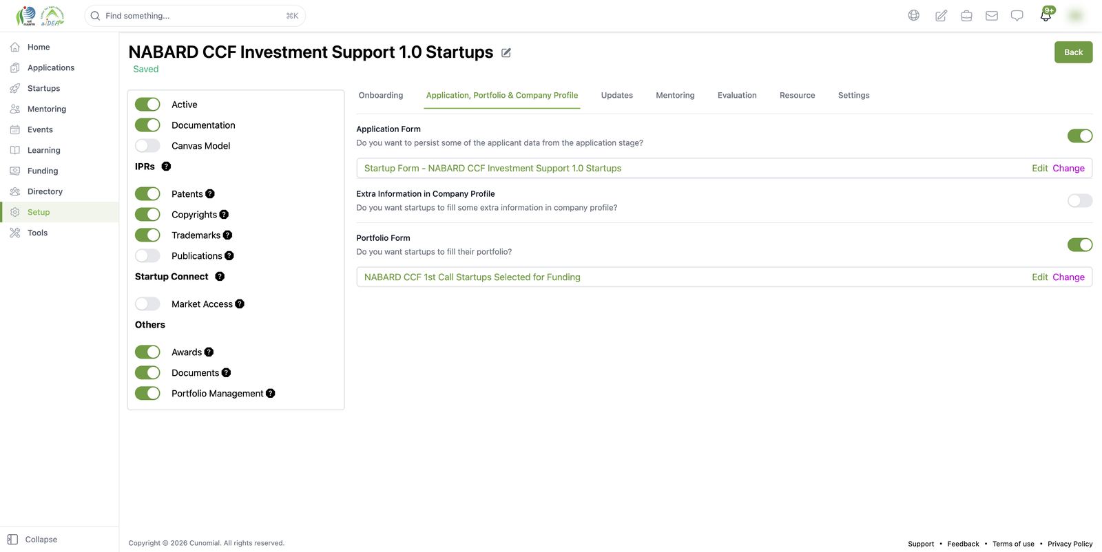Image resolution: width=1102 pixels, height=552 pixels.
Task: Toggle the Documentation switch
Action: point(147,125)
